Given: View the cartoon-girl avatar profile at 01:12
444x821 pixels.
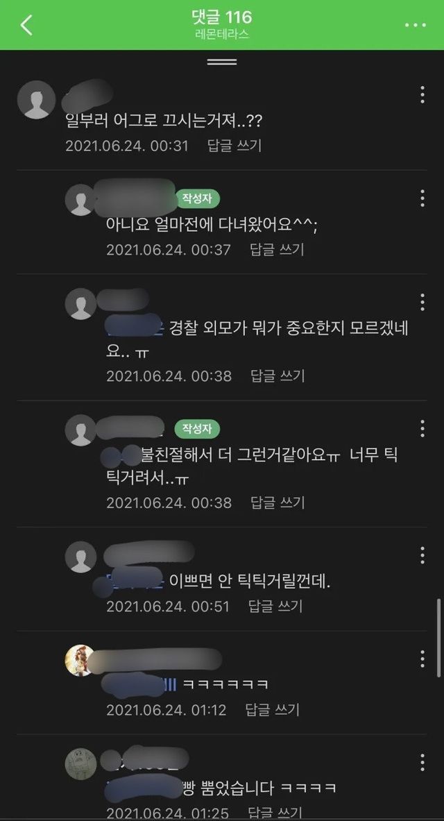Looking at the screenshot, I should [80, 660].
